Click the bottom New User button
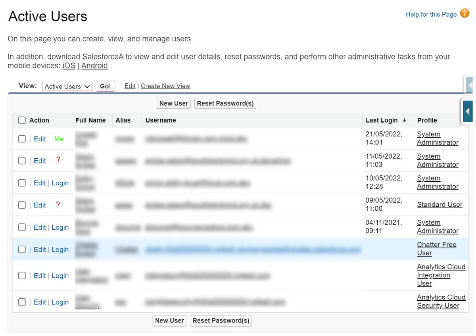The width and height of the screenshot is (476, 336). point(170,321)
